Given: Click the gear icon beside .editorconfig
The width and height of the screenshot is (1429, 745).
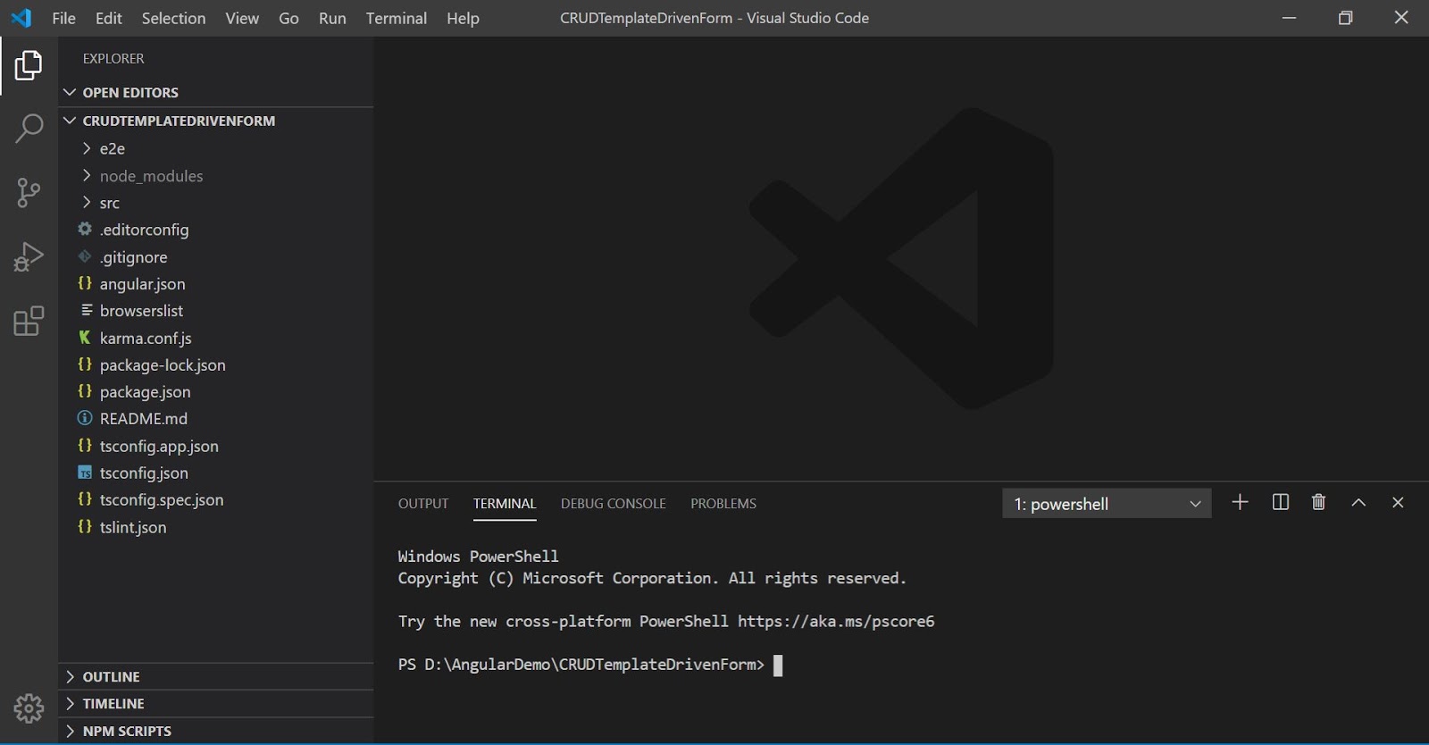Looking at the screenshot, I should pos(85,229).
